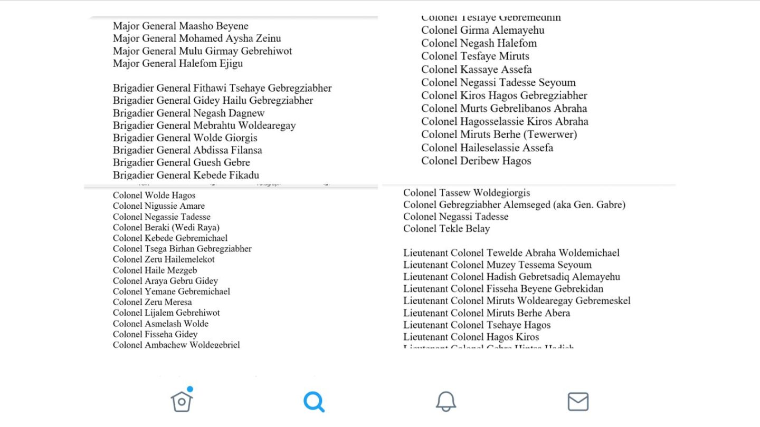Select the 'Colonel Beraki (Wedi Raya)' line
760x427 pixels.
[166, 227]
